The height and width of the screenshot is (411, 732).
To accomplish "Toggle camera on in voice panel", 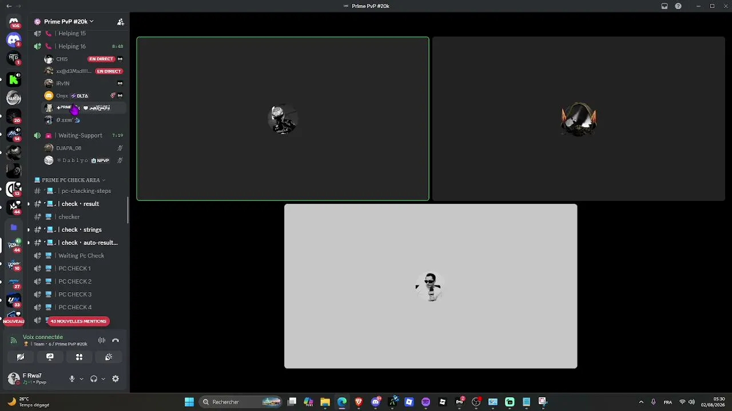I will 21,357.
